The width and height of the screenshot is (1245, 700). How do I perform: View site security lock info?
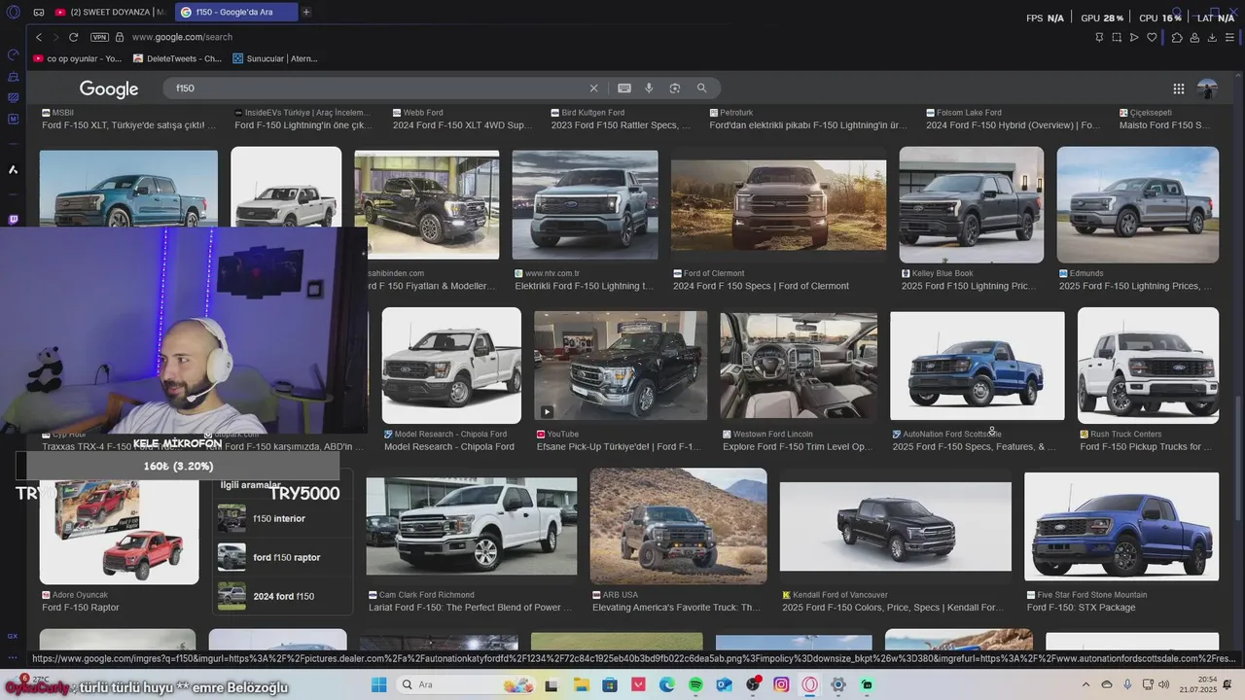point(120,37)
